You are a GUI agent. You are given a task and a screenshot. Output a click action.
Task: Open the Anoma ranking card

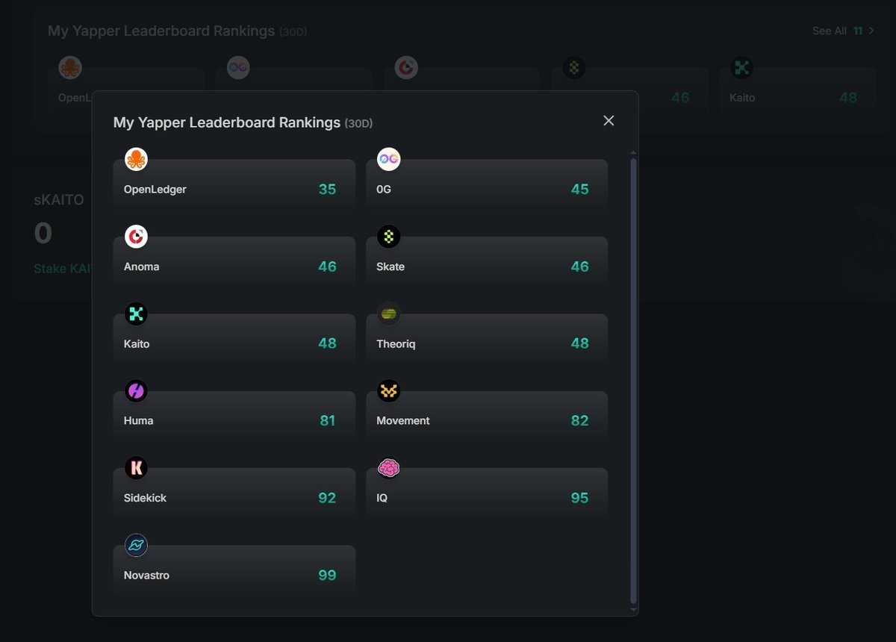click(x=234, y=261)
